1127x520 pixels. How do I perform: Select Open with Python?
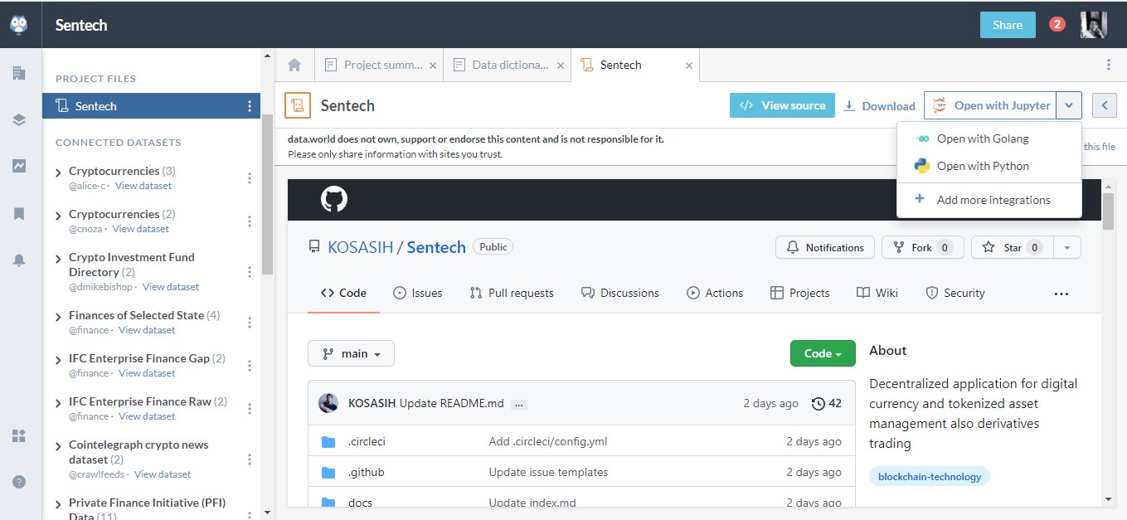[x=989, y=166]
